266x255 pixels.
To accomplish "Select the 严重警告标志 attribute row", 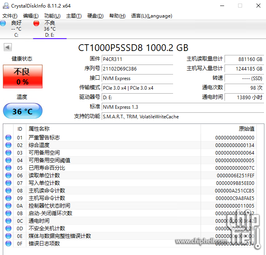I will tap(130, 137).
